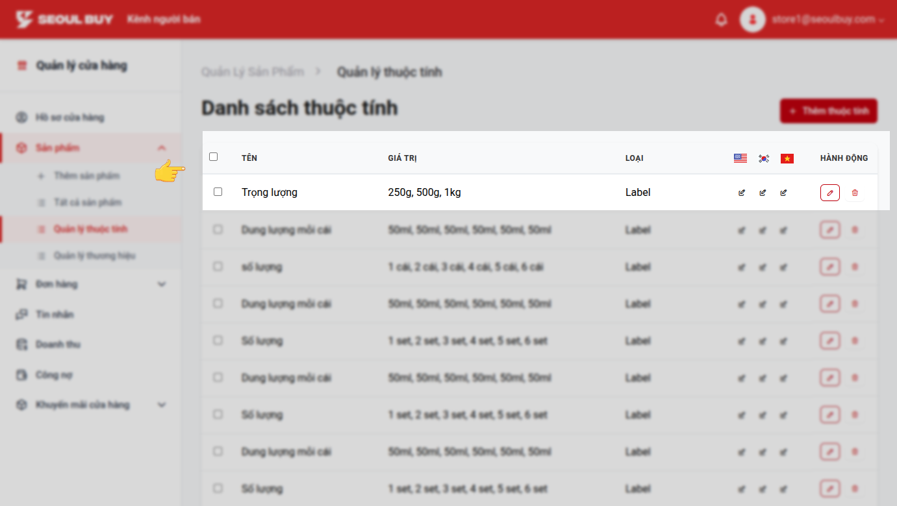Image resolution: width=897 pixels, height=506 pixels.
Task: Open Hồ sơ cửa hàng from the sidebar
Action: (70, 117)
